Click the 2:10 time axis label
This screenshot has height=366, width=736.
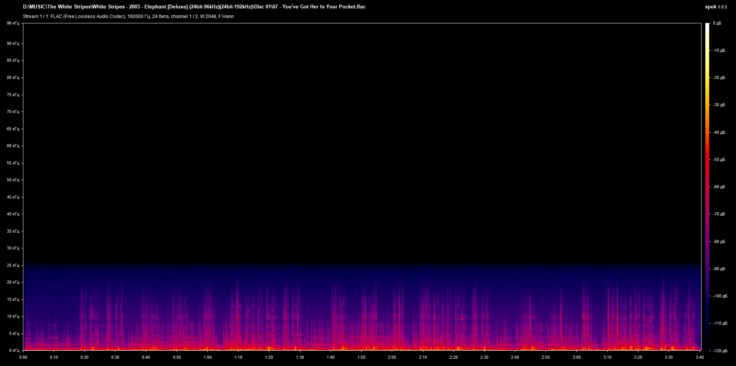point(423,357)
